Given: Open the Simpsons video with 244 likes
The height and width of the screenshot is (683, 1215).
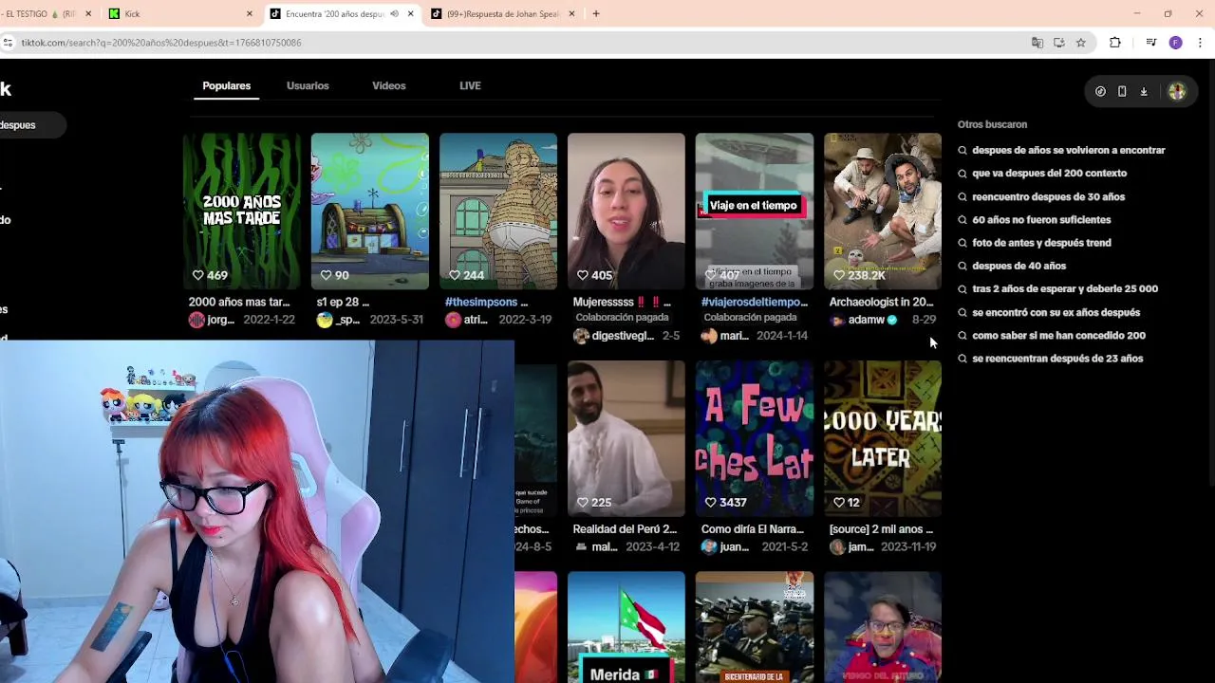Looking at the screenshot, I should click(498, 211).
